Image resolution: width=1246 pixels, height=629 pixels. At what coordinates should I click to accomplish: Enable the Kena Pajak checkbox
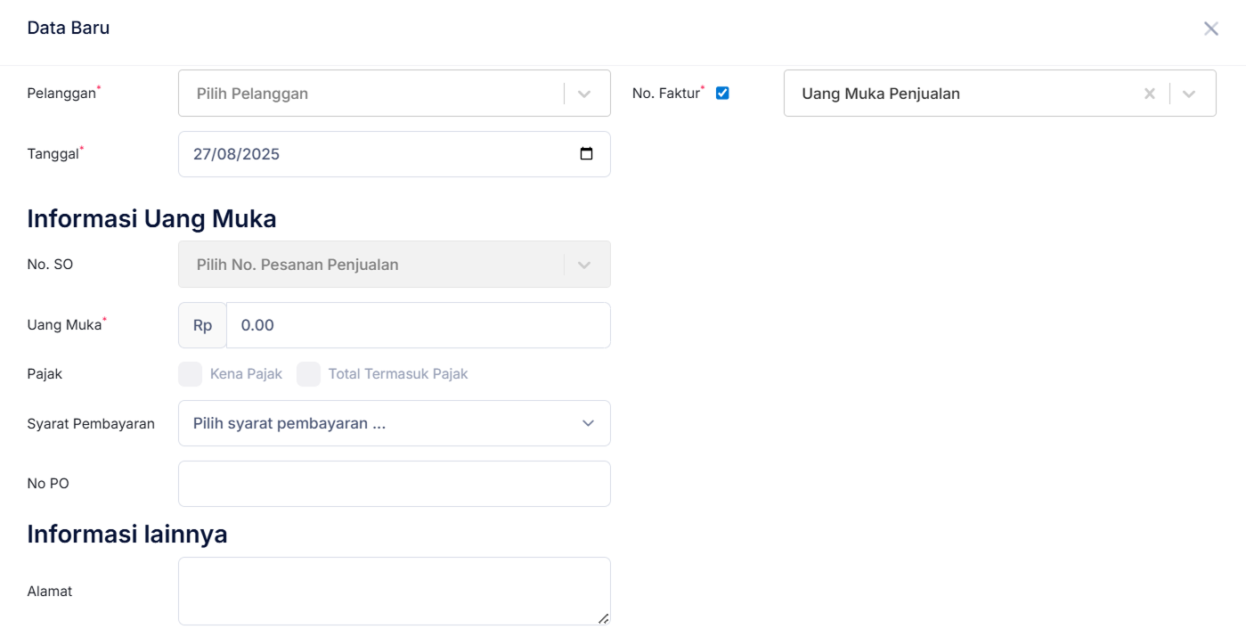click(x=191, y=374)
